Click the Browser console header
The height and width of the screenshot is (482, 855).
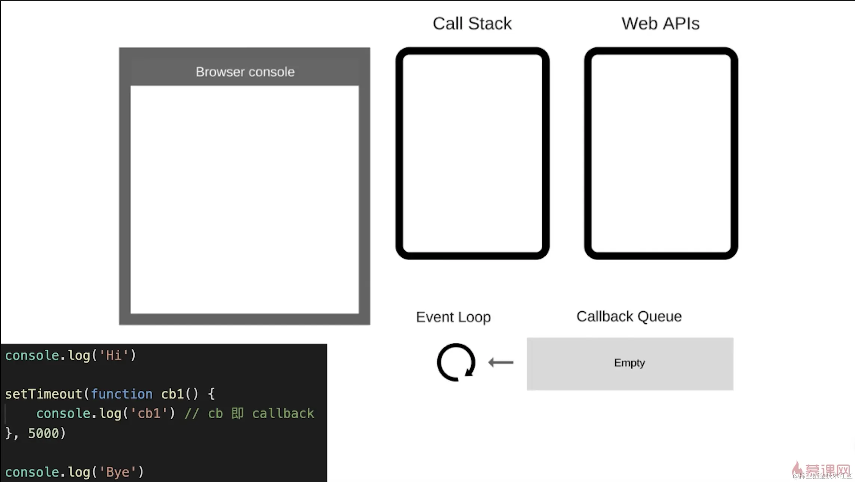(245, 71)
